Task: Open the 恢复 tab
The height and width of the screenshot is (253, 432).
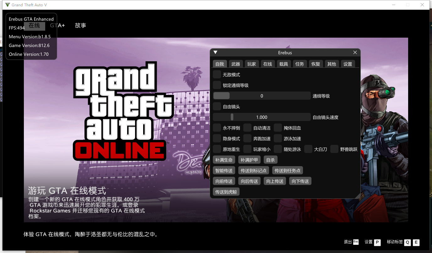Action: pos(316,64)
